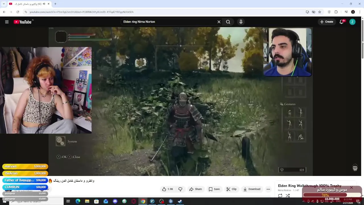Click the video player area
This screenshot has width=364, height=205.
point(181,101)
